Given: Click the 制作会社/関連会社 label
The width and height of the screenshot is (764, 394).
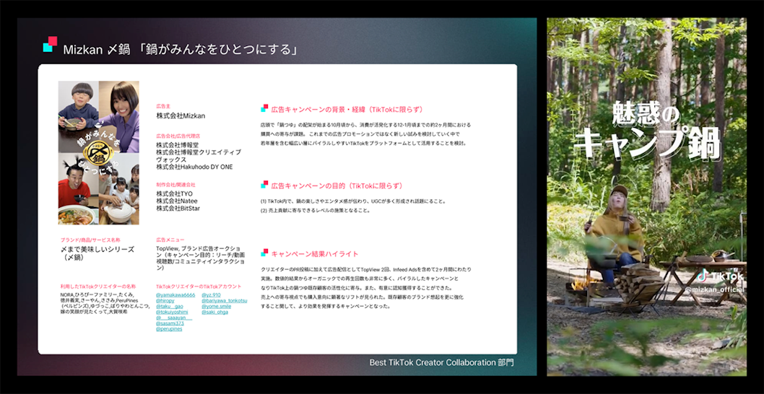Looking at the screenshot, I should click(175, 185).
